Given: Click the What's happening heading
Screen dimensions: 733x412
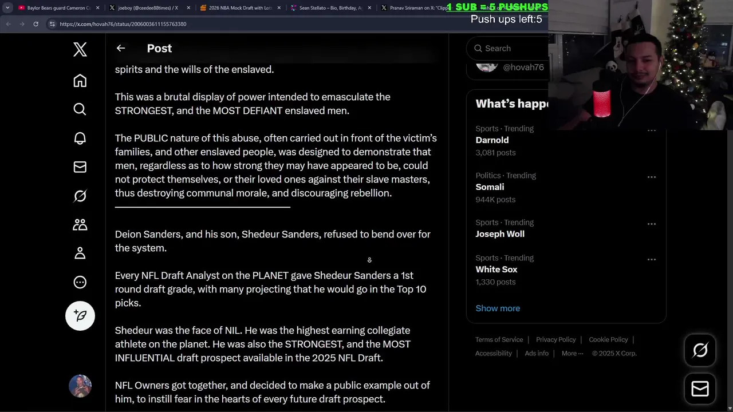Looking at the screenshot, I should (x=512, y=104).
